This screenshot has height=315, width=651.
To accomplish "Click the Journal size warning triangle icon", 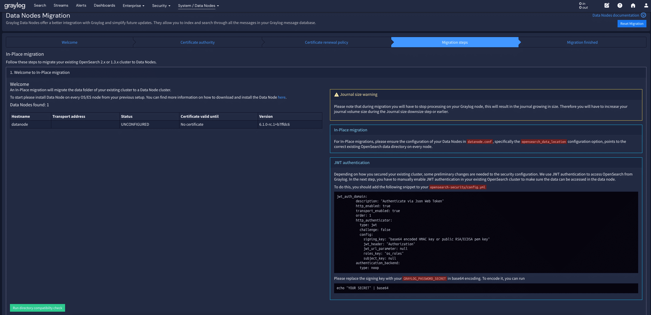I will click(x=336, y=95).
